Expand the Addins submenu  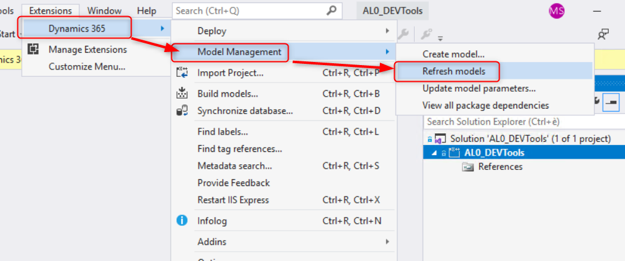tap(284, 242)
